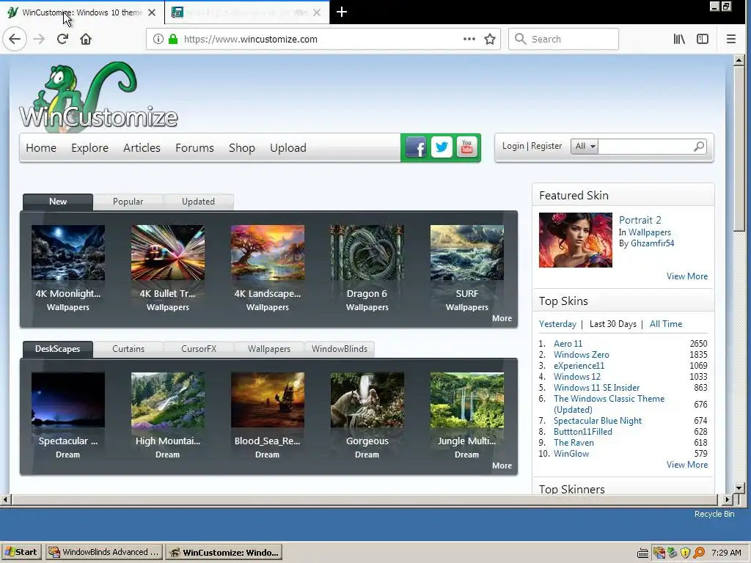Image resolution: width=751 pixels, height=563 pixels.
Task: Click the Dragon 6 wallpaper thumbnail
Action: click(367, 253)
